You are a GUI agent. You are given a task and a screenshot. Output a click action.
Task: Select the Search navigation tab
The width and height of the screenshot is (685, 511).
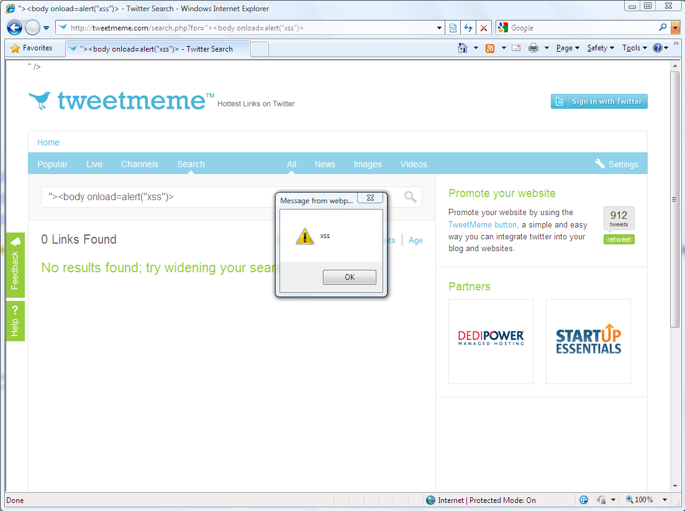pyautogui.click(x=191, y=164)
